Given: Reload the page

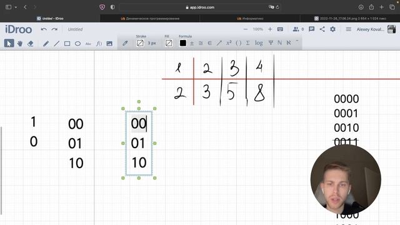Looking at the screenshot, I should pyautogui.click(x=277, y=7).
